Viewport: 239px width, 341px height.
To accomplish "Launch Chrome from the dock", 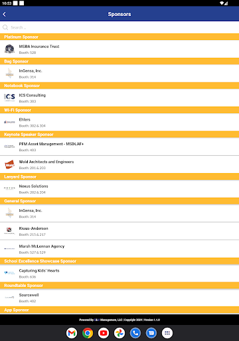I will click(88, 333).
